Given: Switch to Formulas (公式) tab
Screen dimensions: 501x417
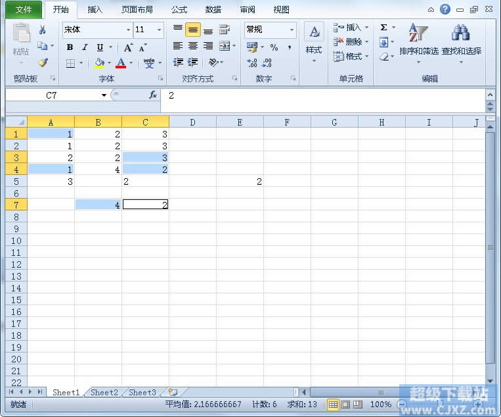Looking at the screenshot, I should pyautogui.click(x=179, y=10).
